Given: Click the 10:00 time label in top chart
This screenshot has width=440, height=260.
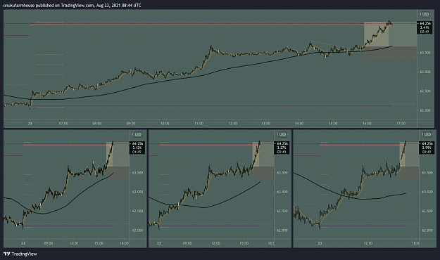Looking at the screenshot, I should (165, 123).
